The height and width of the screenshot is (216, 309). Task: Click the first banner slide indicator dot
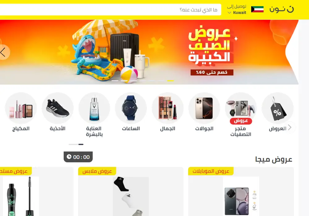(x=115, y=81)
